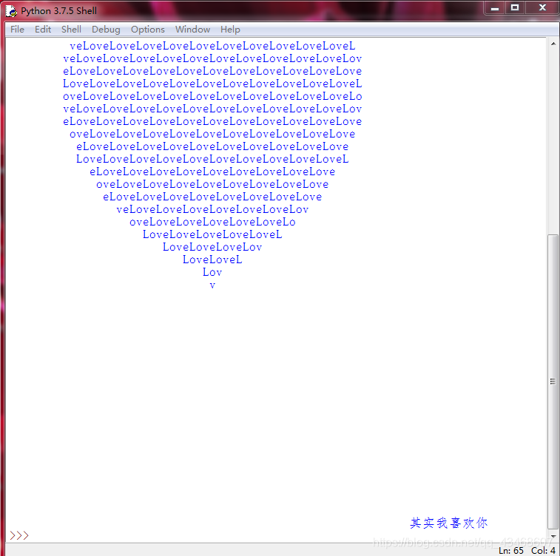The height and width of the screenshot is (556, 560).
Task: Click the single 'v' at heart tip
Action: pyautogui.click(x=212, y=285)
